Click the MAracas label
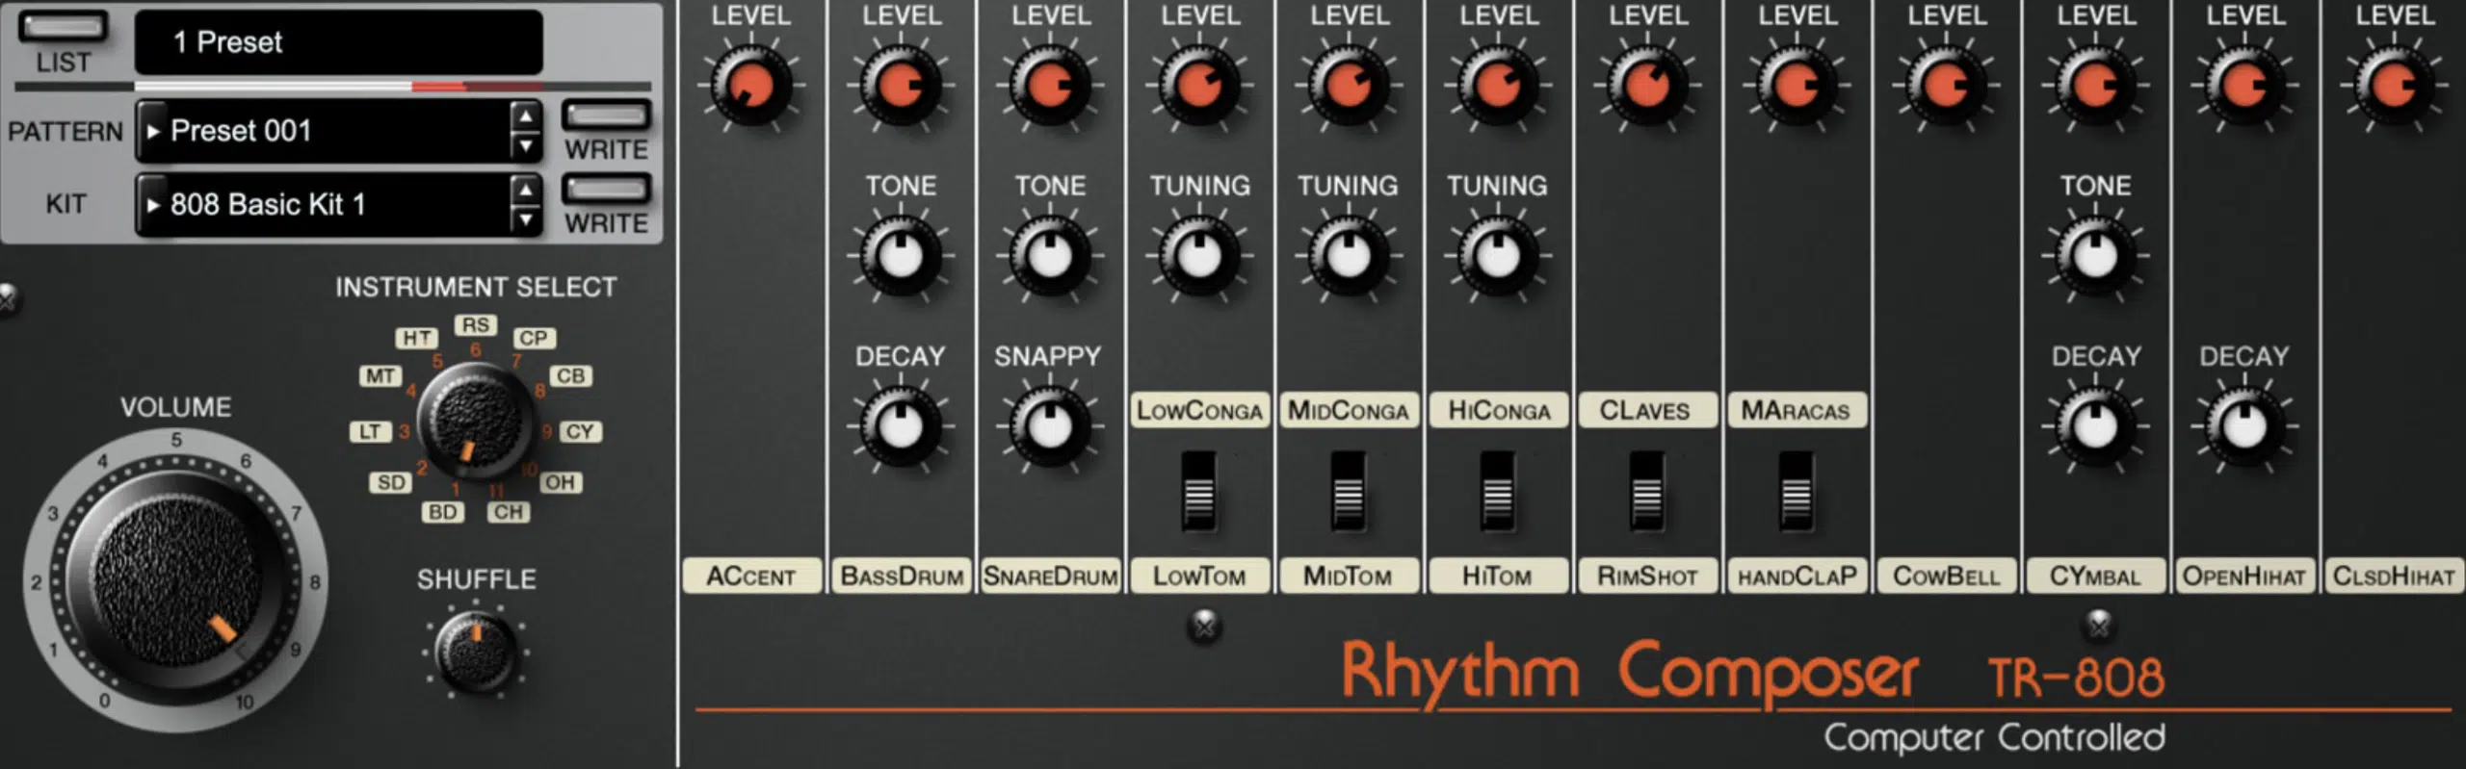This screenshot has width=2466, height=769. click(1797, 410)
